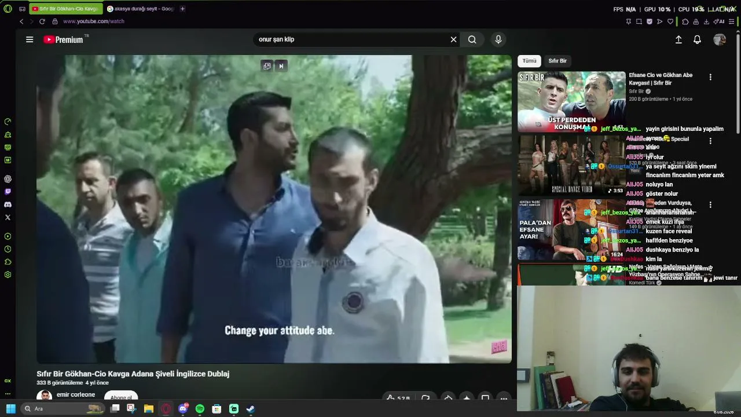Skip to next video with overlay button
This screenshot has height=417, width=741.
coord(281,66)
